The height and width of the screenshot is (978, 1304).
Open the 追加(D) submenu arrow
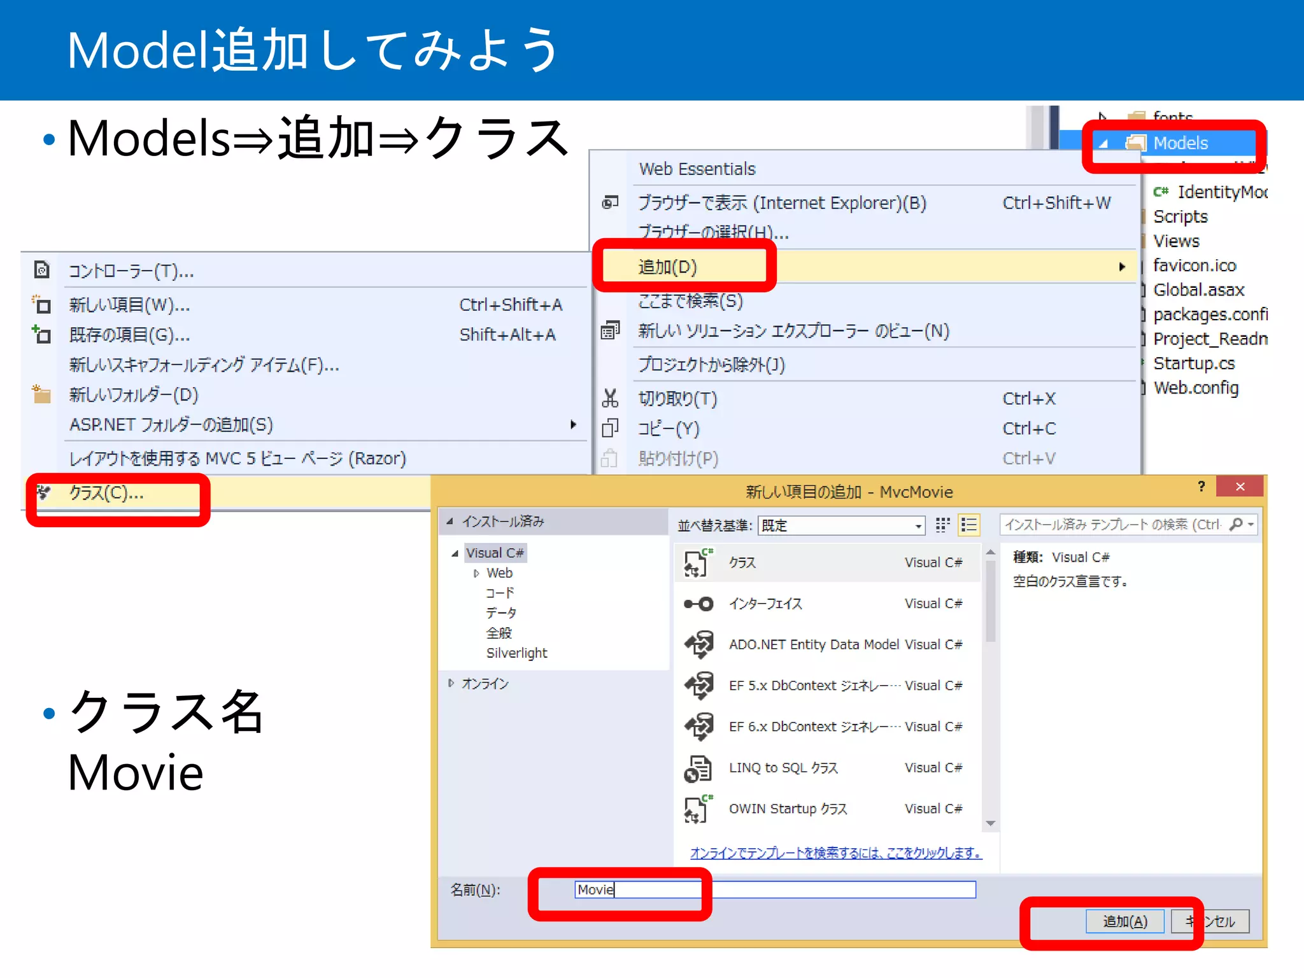tap(1122, 267)
